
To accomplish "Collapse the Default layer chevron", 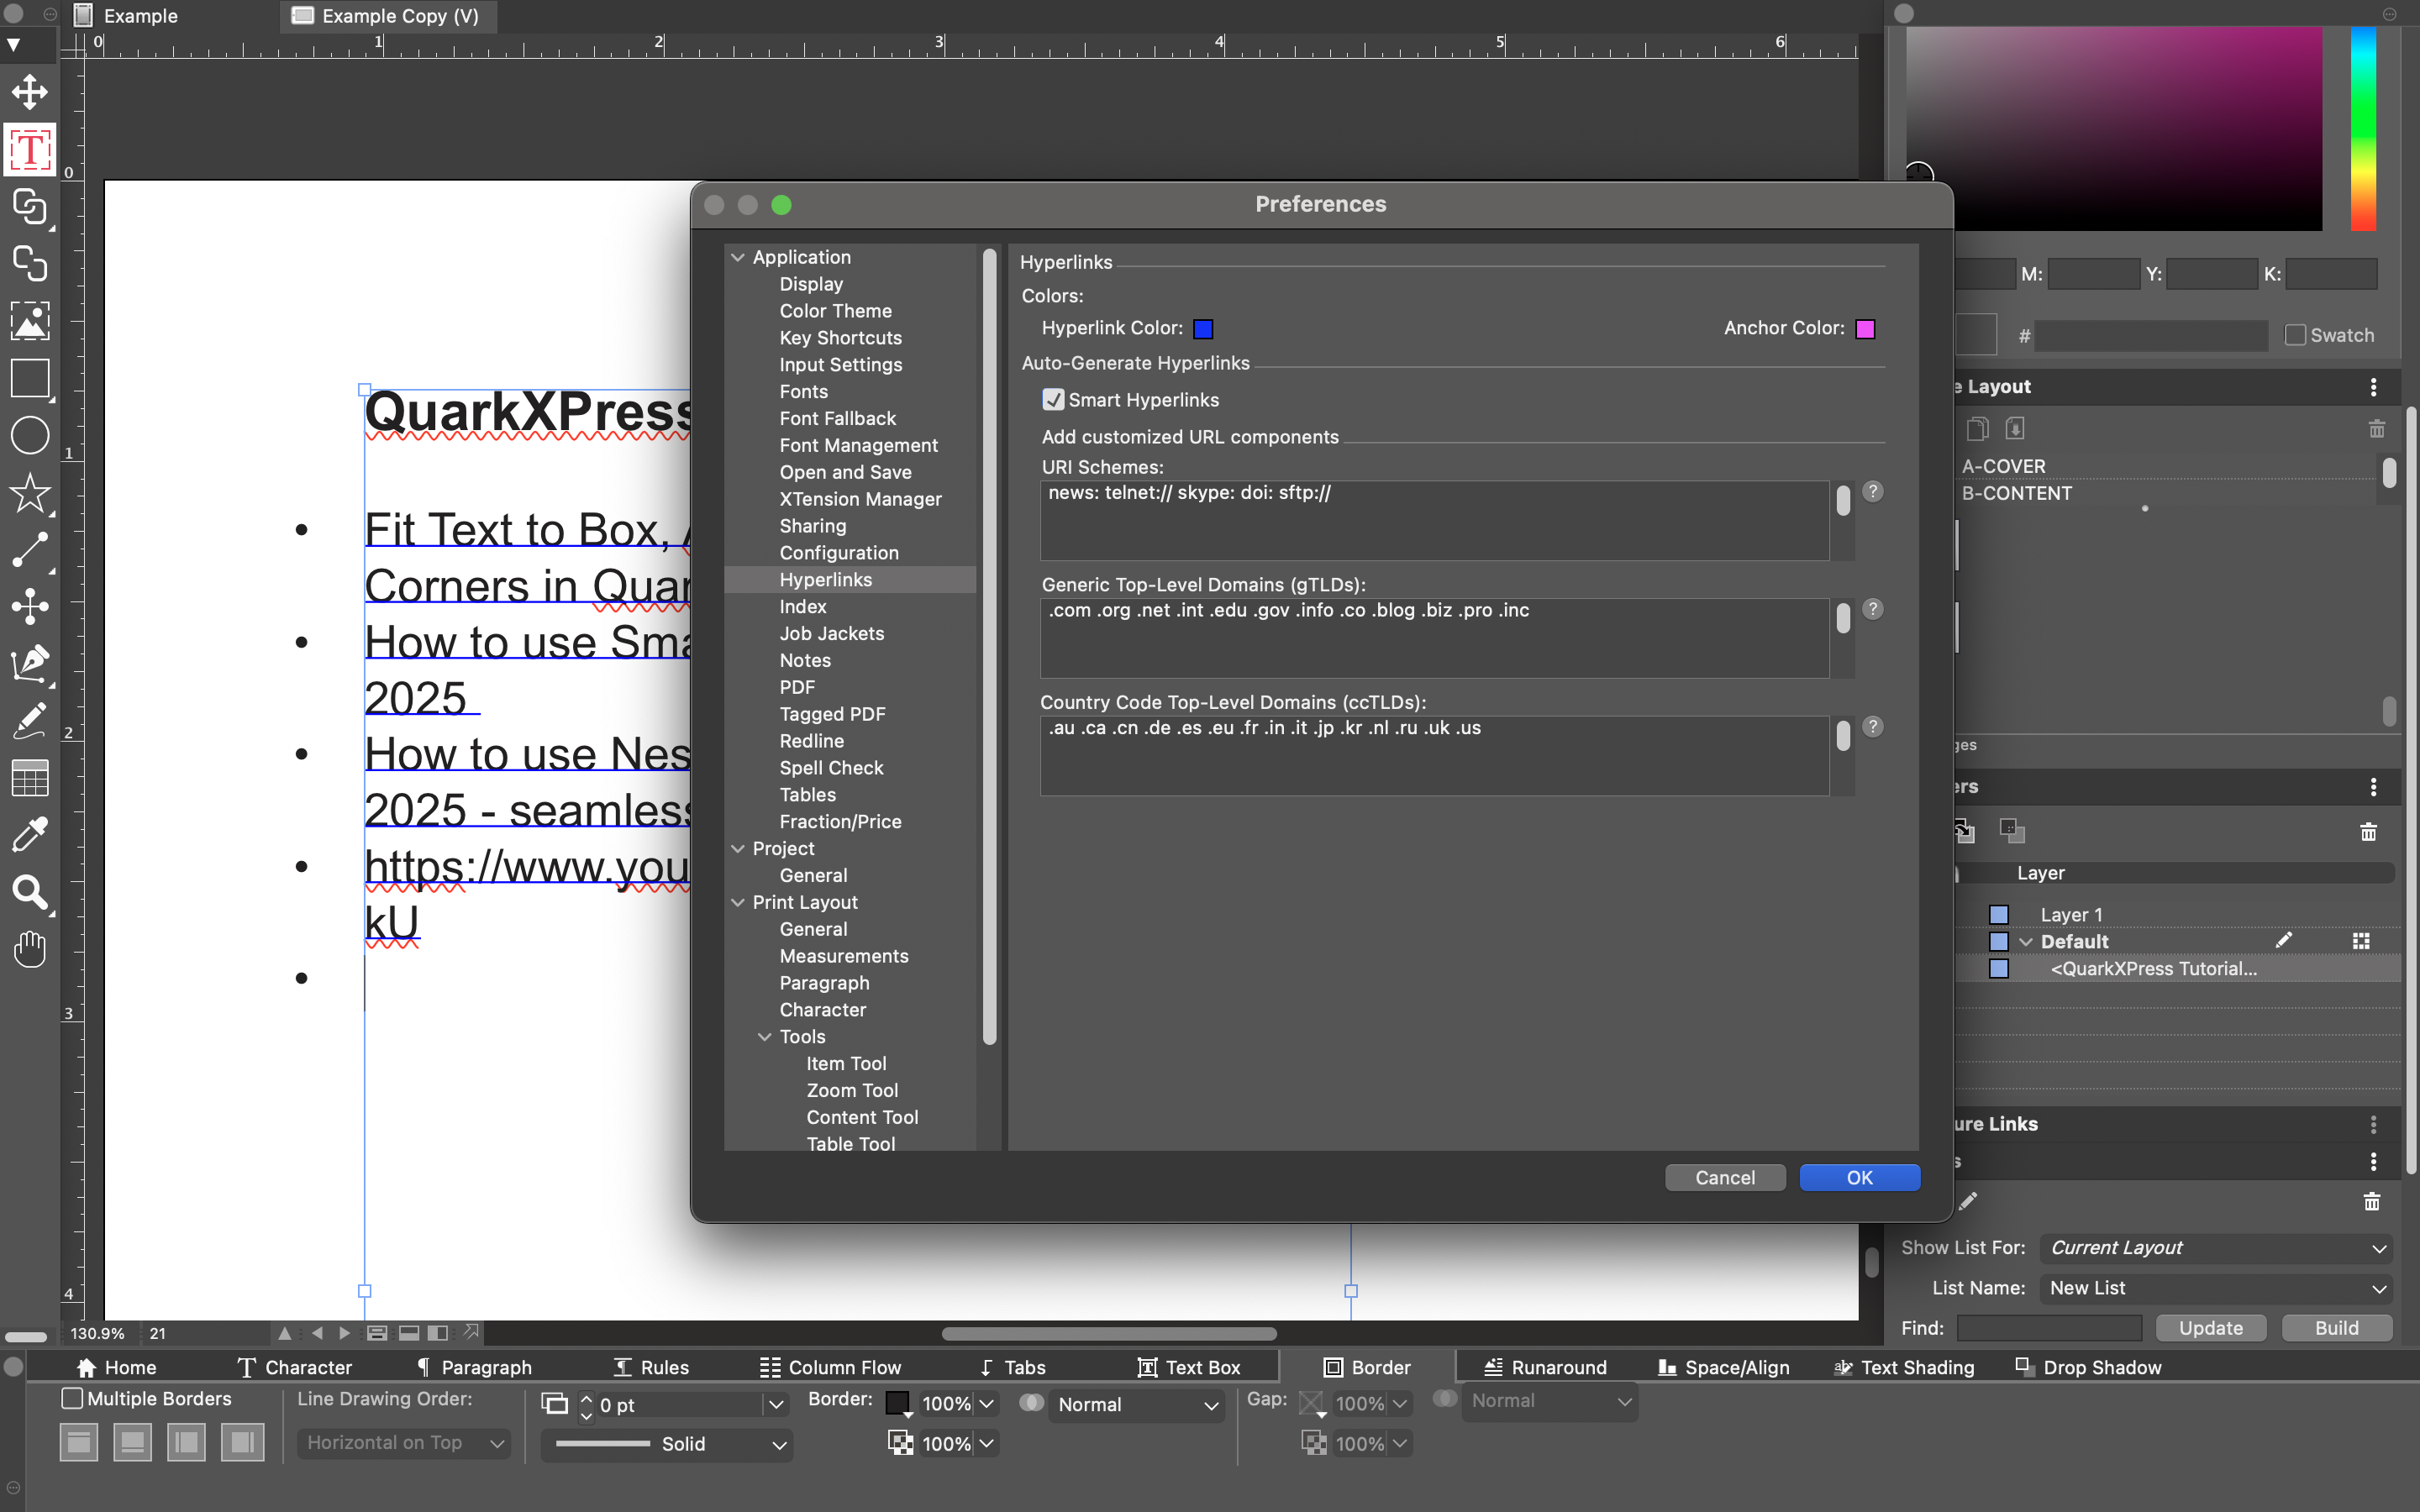I will click(2026, 941).
